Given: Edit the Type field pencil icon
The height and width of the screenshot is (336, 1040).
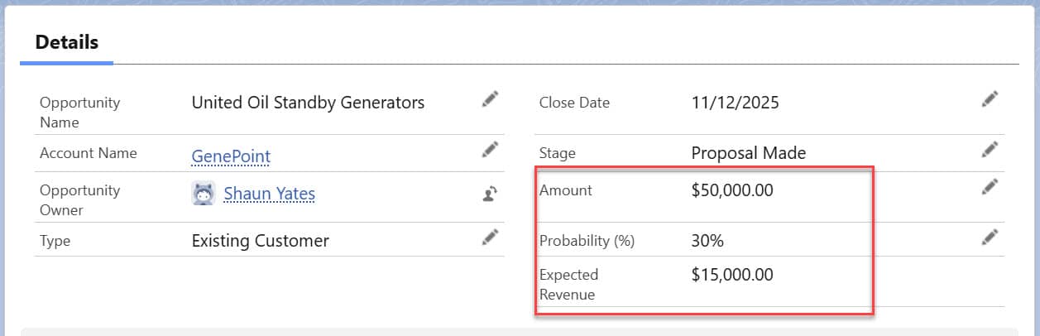Looking at the screenshot, I should tap(491, 237).
